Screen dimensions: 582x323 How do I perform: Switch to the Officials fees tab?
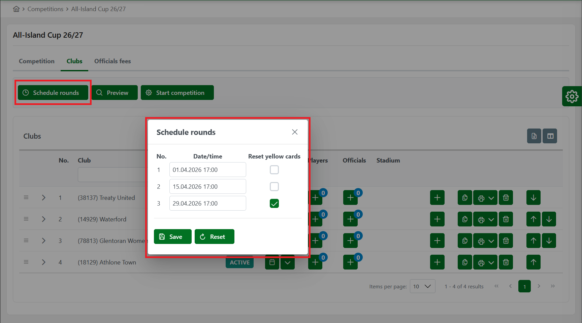pos(112,61)
